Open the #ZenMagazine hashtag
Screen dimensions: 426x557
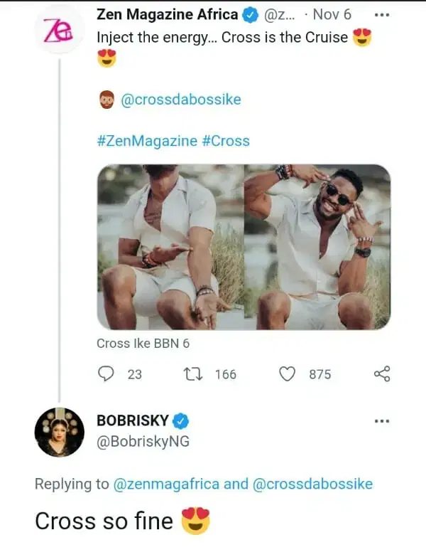click(x=146, y=141)
